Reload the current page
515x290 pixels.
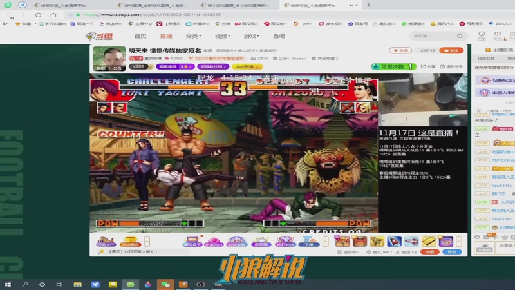tap(38, 15)
